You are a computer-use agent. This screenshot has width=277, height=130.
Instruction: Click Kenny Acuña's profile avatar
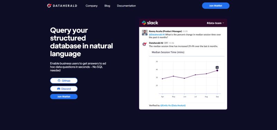pyautogui.click(x=145, y=33)
